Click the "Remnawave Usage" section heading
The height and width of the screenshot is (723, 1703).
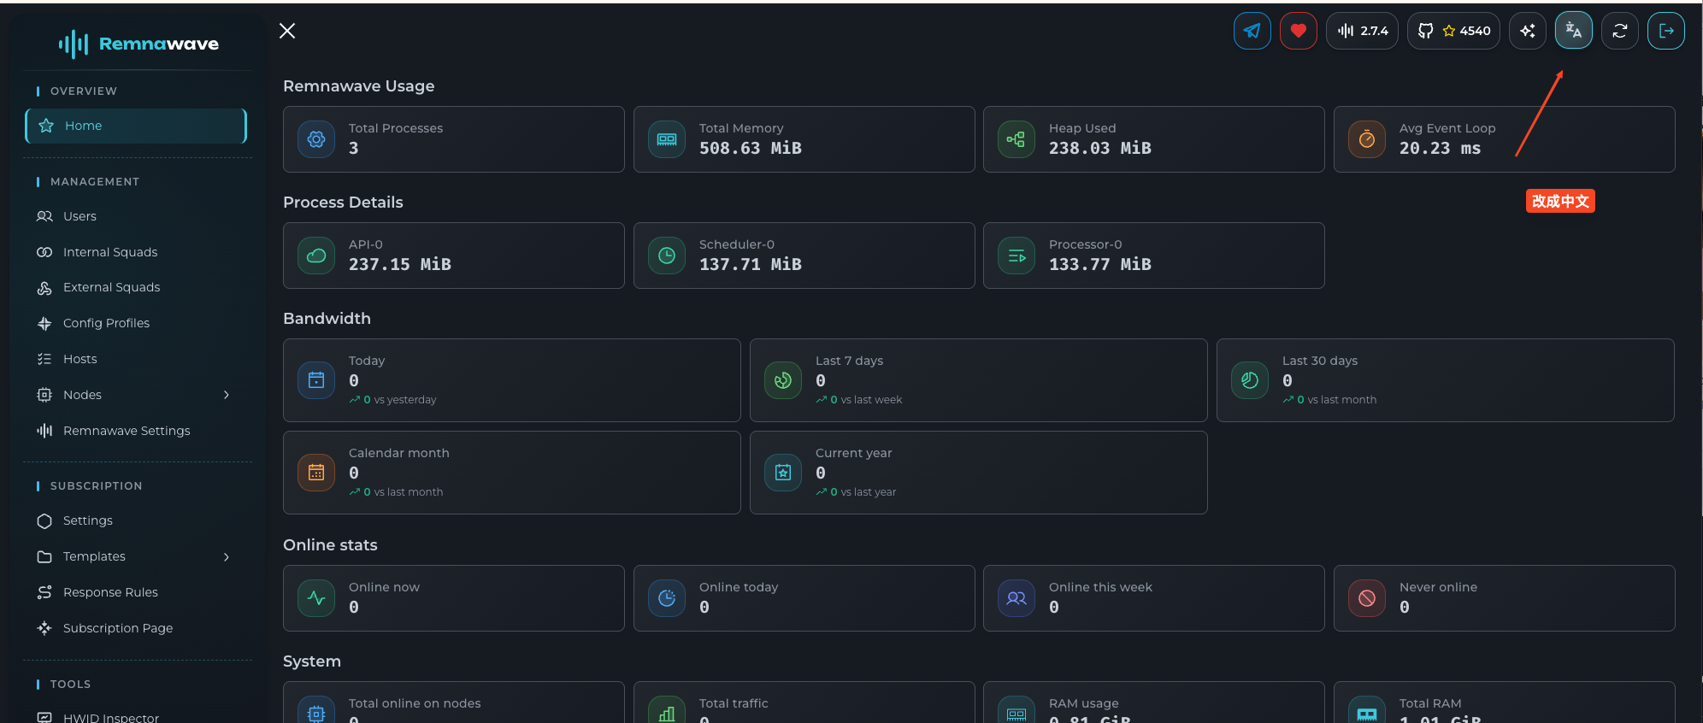point(359,86)
